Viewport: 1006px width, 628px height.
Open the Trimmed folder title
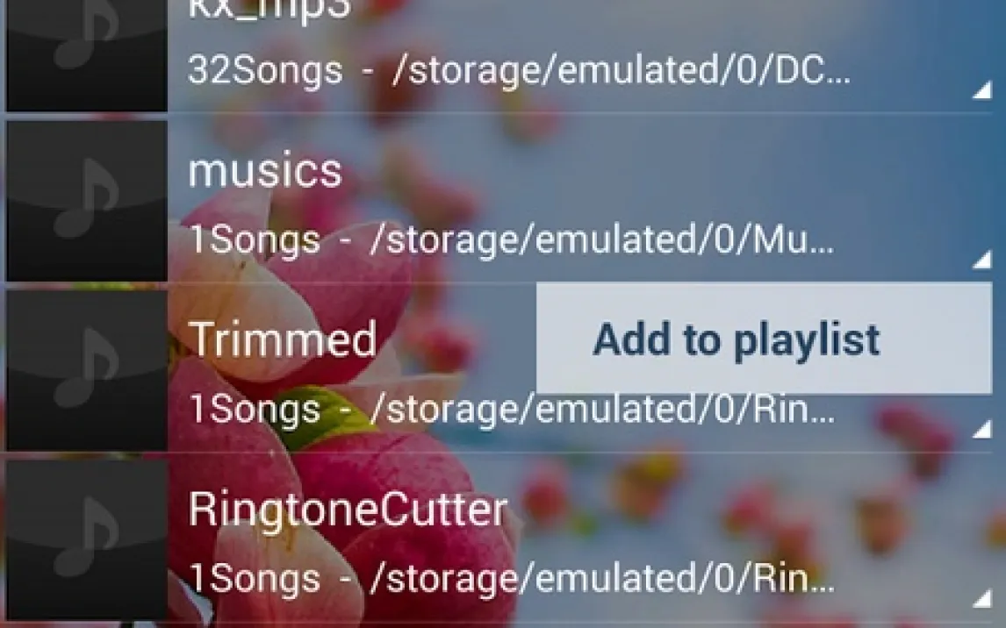tap(283, 339)
